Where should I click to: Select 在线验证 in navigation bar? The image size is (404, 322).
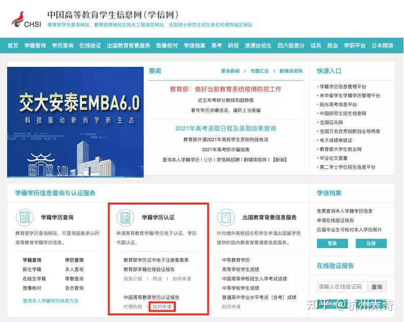[x=90, y=45]
